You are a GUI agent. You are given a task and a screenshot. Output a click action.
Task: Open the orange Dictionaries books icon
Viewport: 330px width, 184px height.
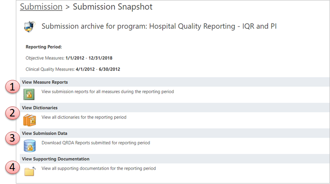coord(29,120)
